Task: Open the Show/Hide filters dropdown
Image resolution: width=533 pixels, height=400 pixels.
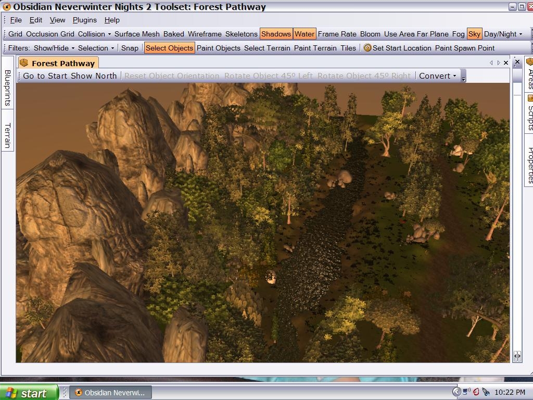Action: coord(54,48)
